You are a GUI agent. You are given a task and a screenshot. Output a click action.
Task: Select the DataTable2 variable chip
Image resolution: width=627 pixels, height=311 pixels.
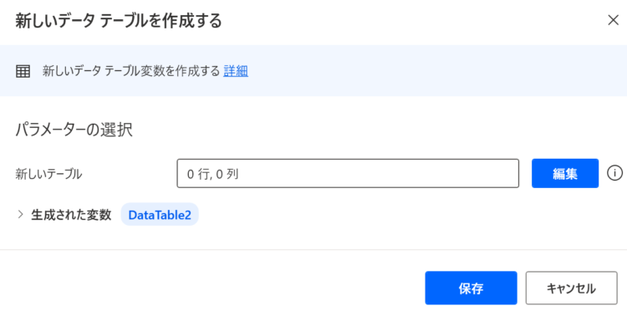tap(160, 215)
